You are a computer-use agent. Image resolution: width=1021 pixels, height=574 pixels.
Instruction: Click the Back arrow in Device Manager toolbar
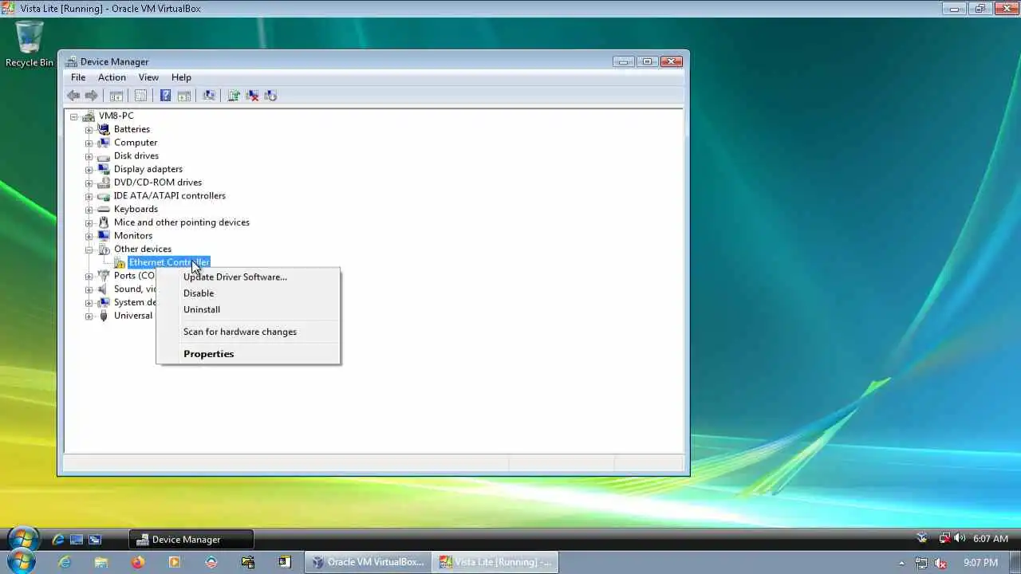tap(73, 96)
